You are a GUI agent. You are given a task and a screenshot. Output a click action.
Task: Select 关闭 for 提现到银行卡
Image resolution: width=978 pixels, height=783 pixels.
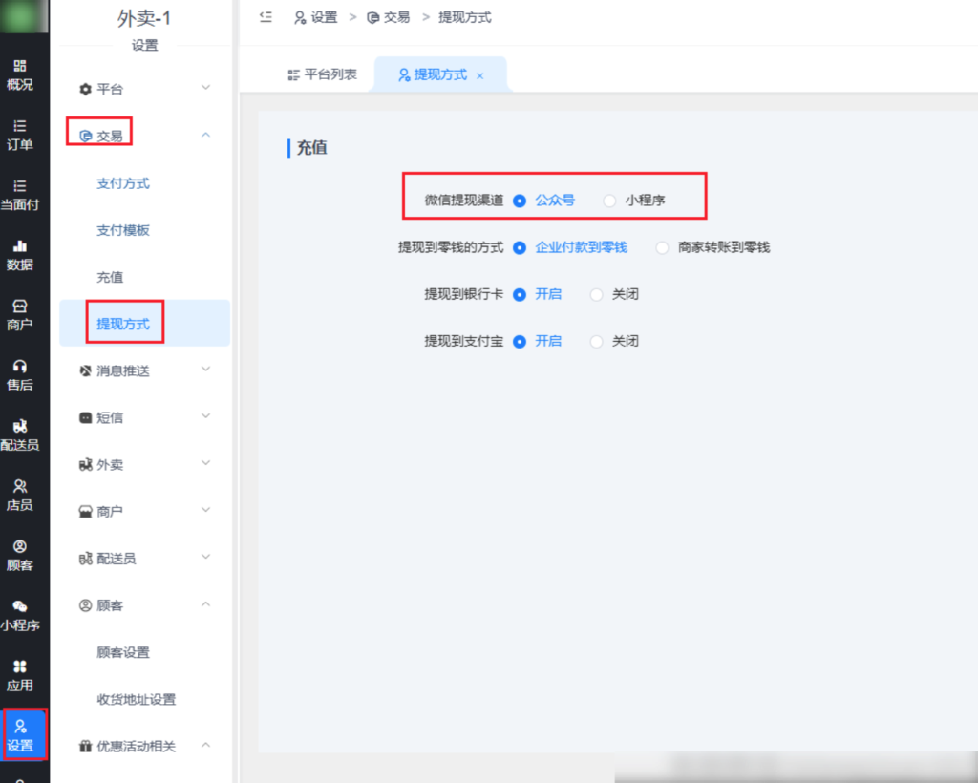(597, 294)
